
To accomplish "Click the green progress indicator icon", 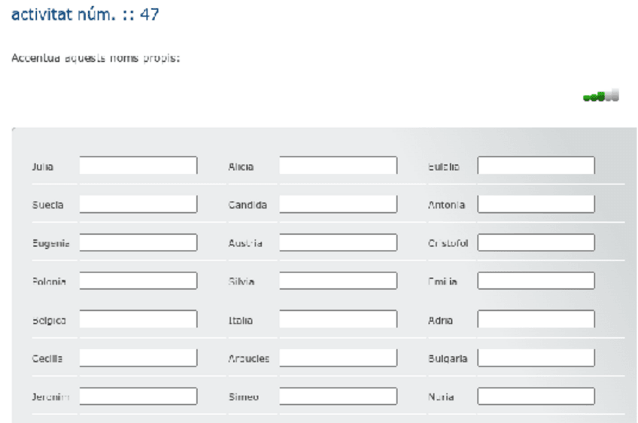I will 601,96.
